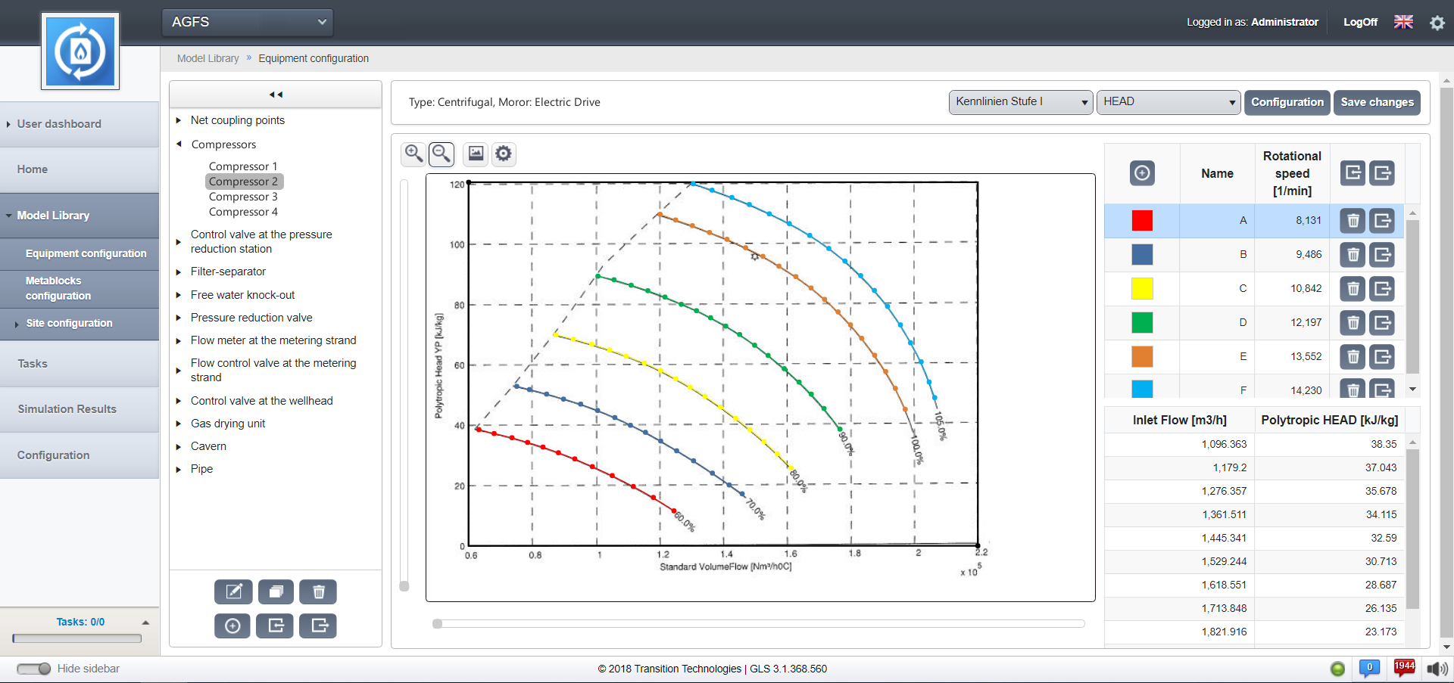Click the UK flag language icon
The image size is (1454, 683).
[1403, 22]
